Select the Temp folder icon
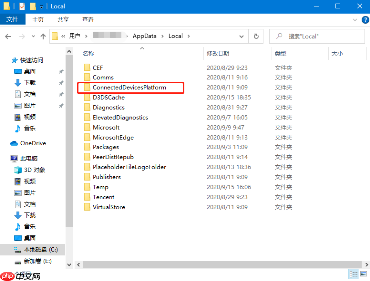Viewport: 370px width, 281px height. pyautogui.click(x=87, y=187)
